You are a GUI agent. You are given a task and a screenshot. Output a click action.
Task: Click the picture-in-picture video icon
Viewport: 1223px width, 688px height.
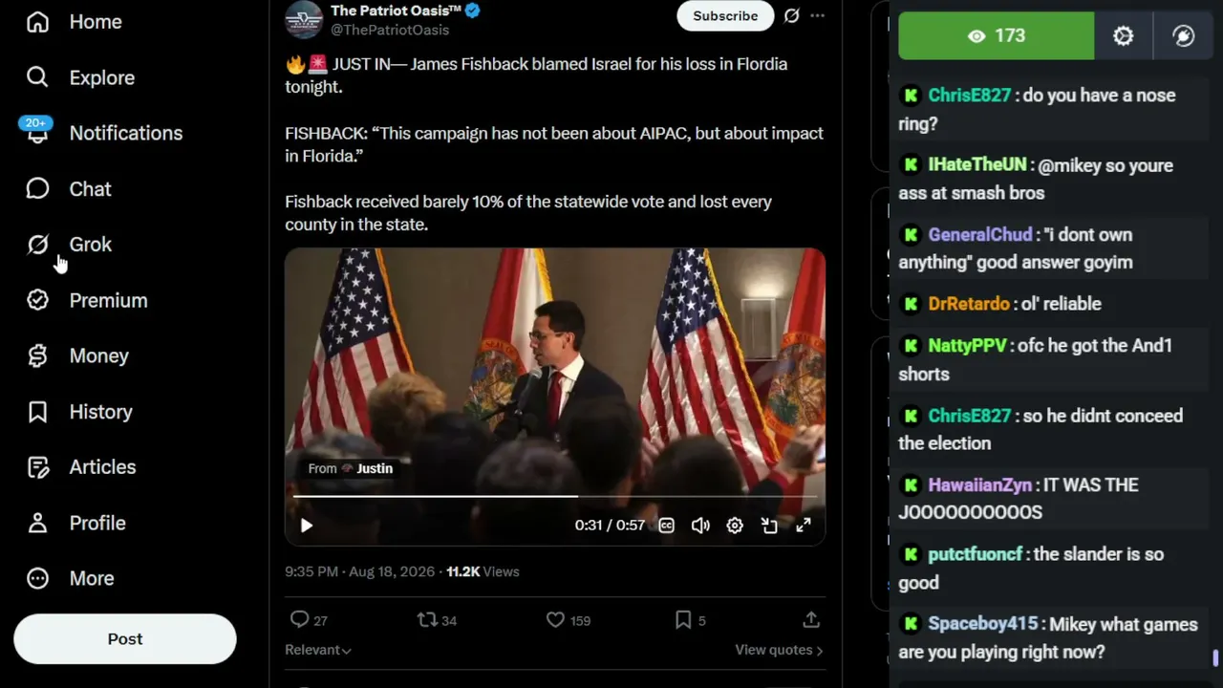point(769,526)
